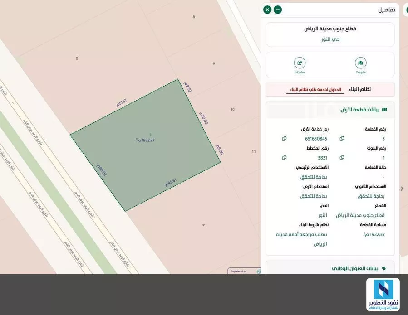This screenshot has width=408, height=315.
Task: Copy land parcel code 651630845
Action: coord(284,139)
